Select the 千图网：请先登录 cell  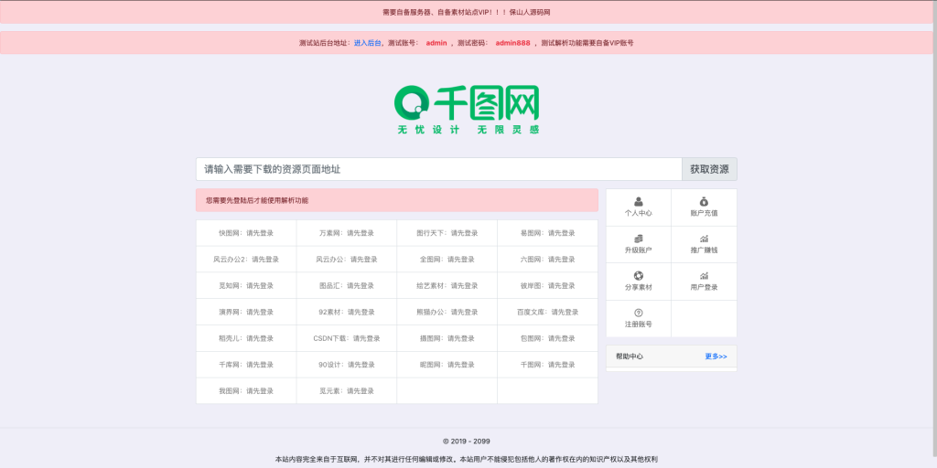547,364
